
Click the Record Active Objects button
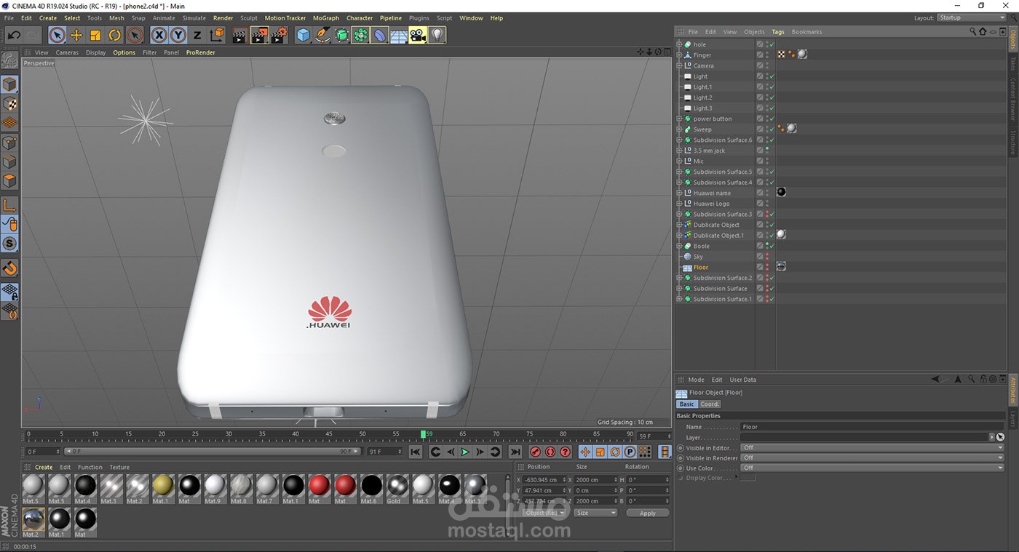(536, 452)
